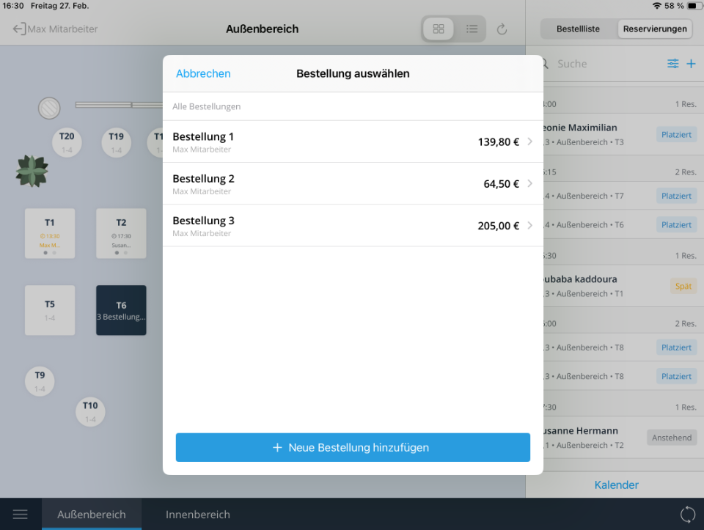Open Bestellung 3 chevron
The width and height of the screenshot is (704, 530).
point(529,225)
